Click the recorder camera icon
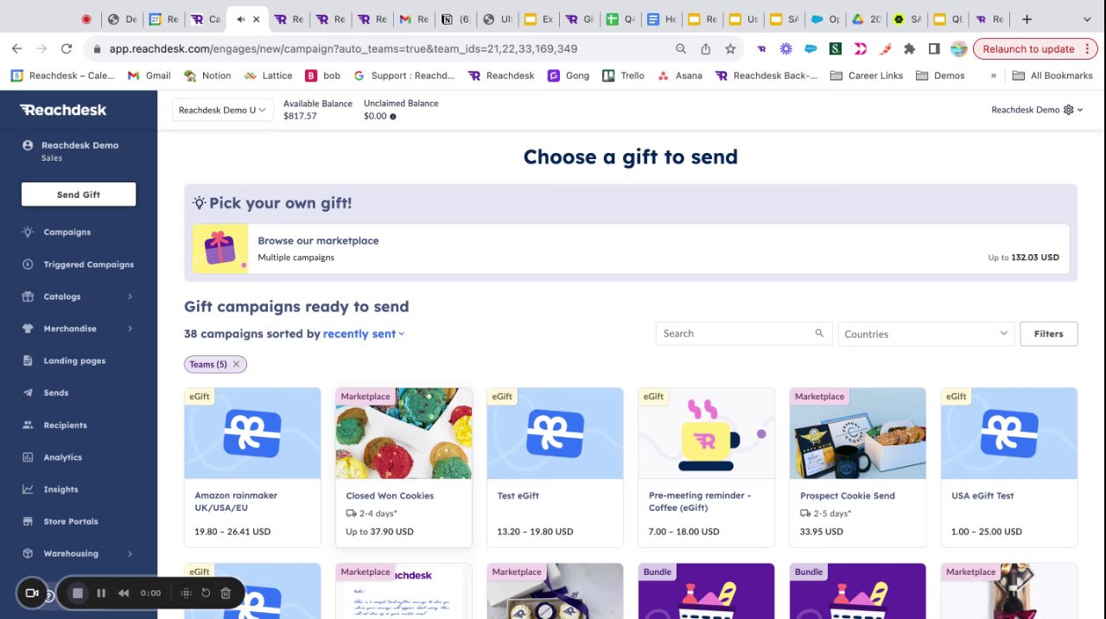 coord(32,593)
